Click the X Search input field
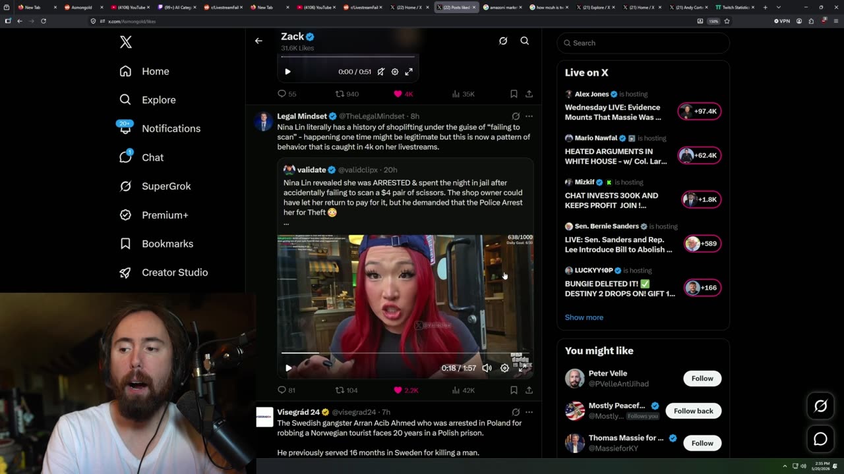This screenshot has height=474, width=844. pos(644,43)
